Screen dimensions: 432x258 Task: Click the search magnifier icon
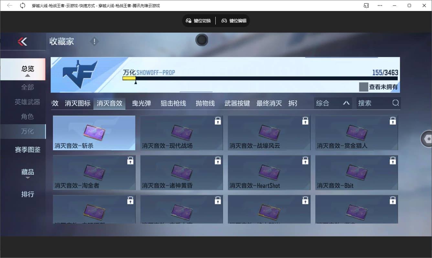pyautogui.click(x=395, y=103)
